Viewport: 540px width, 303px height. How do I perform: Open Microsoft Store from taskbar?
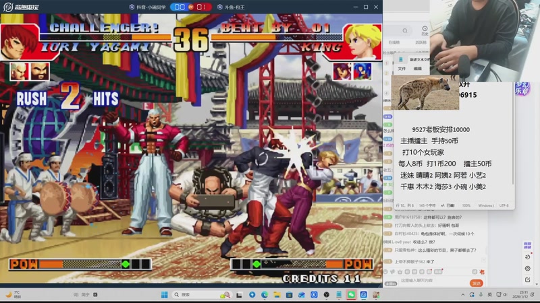tap(290, 295)
